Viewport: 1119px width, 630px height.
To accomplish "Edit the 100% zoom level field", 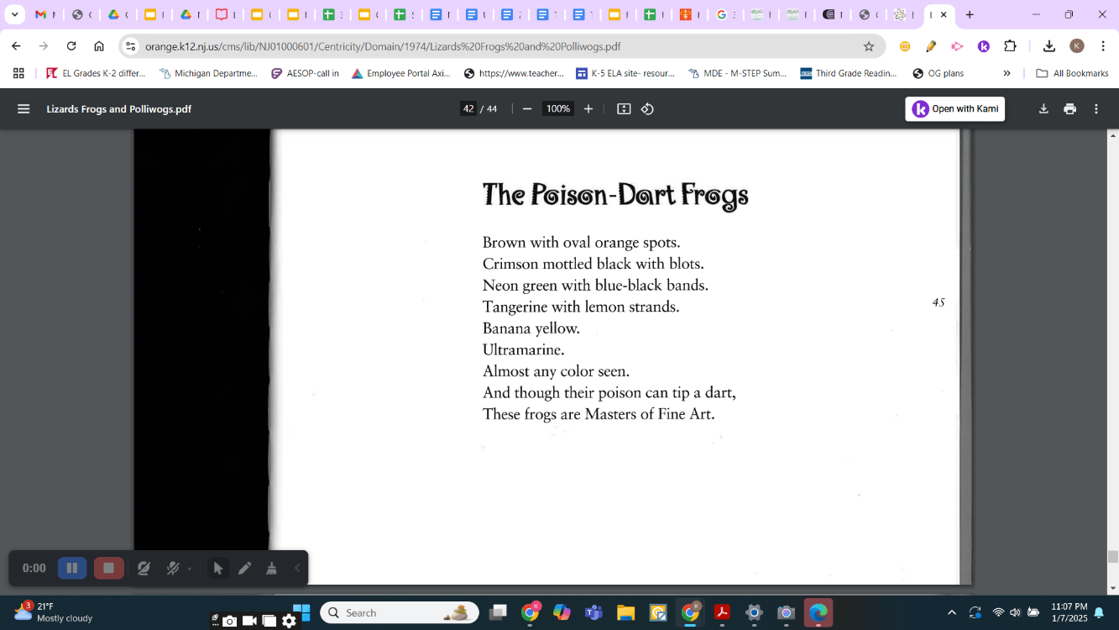I will click(x=558, y=109).
